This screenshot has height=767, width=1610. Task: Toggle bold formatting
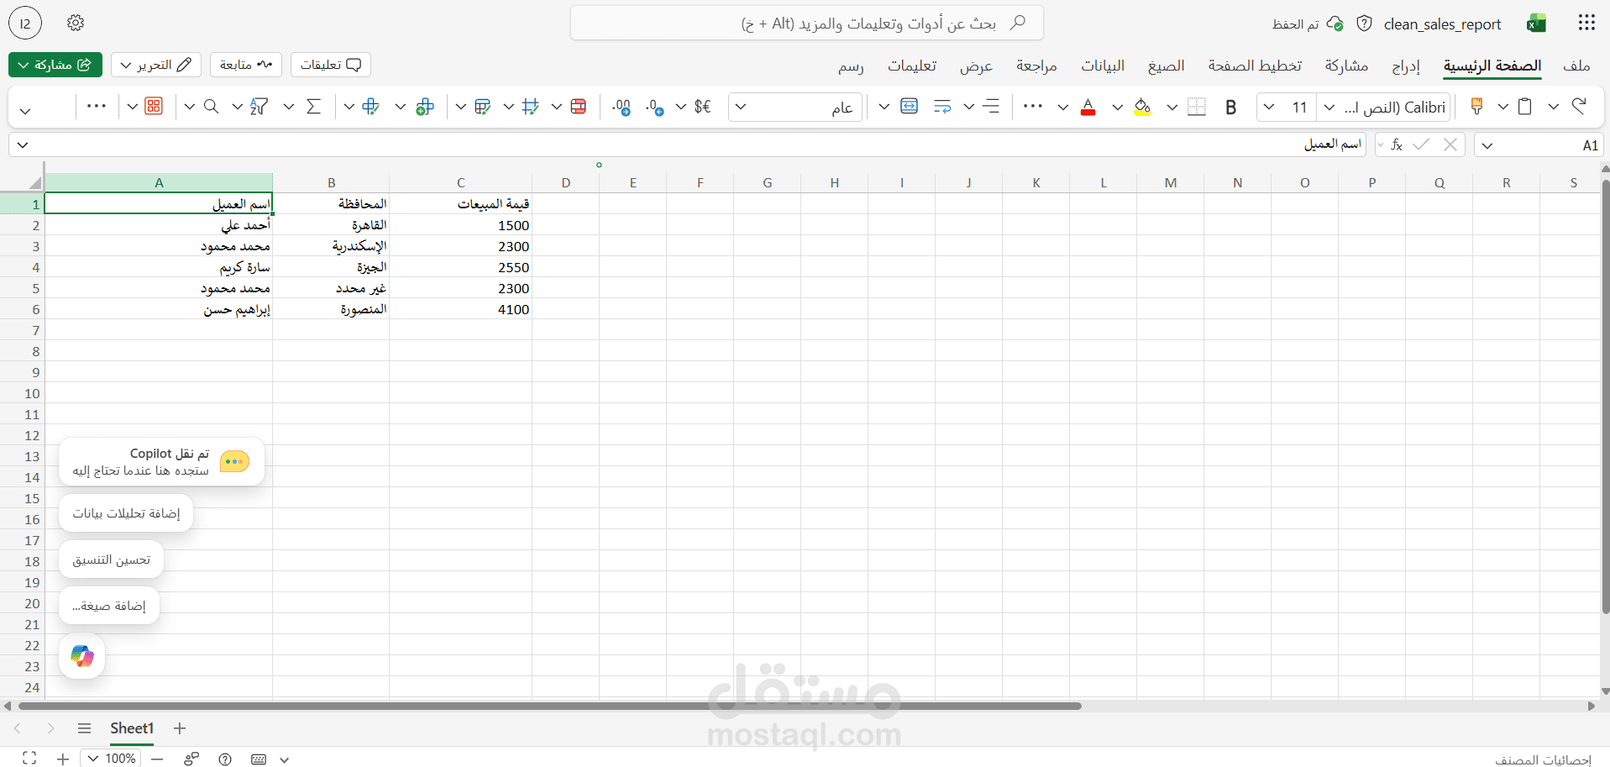coord(1231,107)
